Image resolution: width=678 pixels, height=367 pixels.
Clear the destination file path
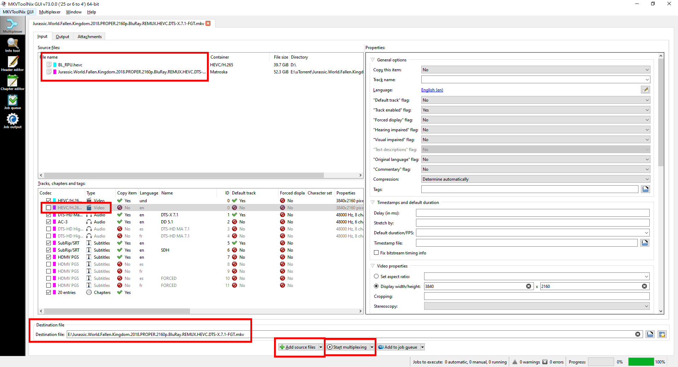point(638,334)
